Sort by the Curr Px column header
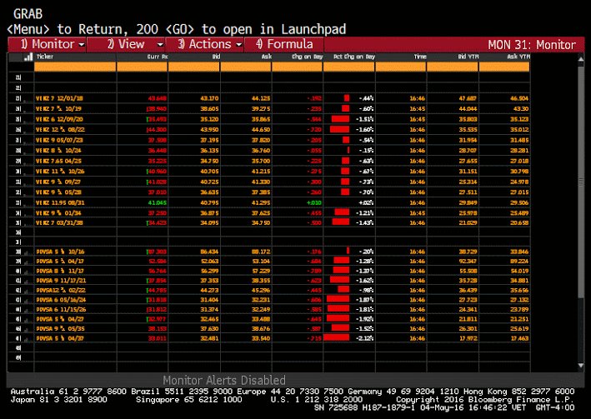The image size is (591, 419). 158,57
